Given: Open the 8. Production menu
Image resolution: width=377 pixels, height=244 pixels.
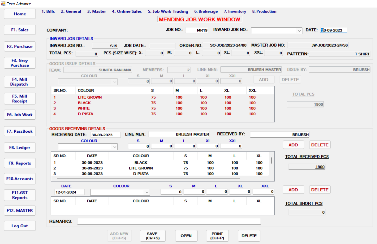Looking at the screenshot, I should point(264,11).
